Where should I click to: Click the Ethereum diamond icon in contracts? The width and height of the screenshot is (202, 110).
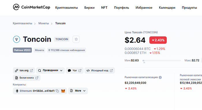[17, 91]
